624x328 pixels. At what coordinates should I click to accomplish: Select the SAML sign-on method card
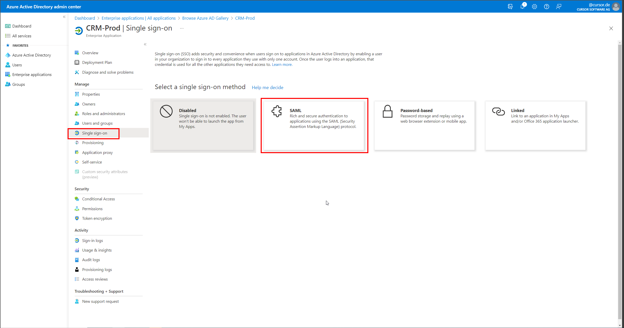[314, 125]
